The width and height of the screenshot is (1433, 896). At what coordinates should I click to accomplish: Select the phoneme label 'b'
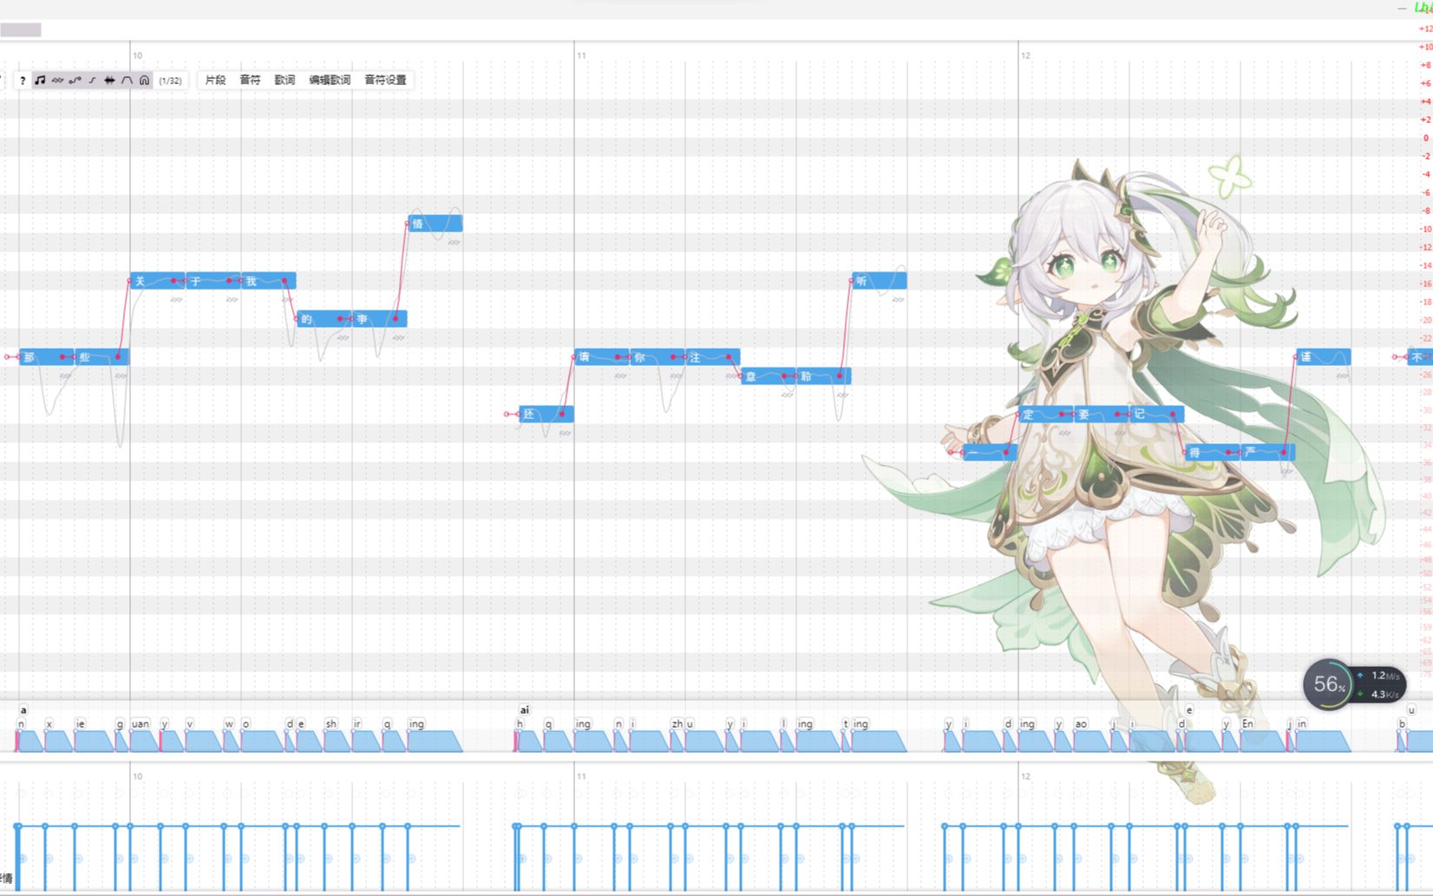[x=1402, y=723]
